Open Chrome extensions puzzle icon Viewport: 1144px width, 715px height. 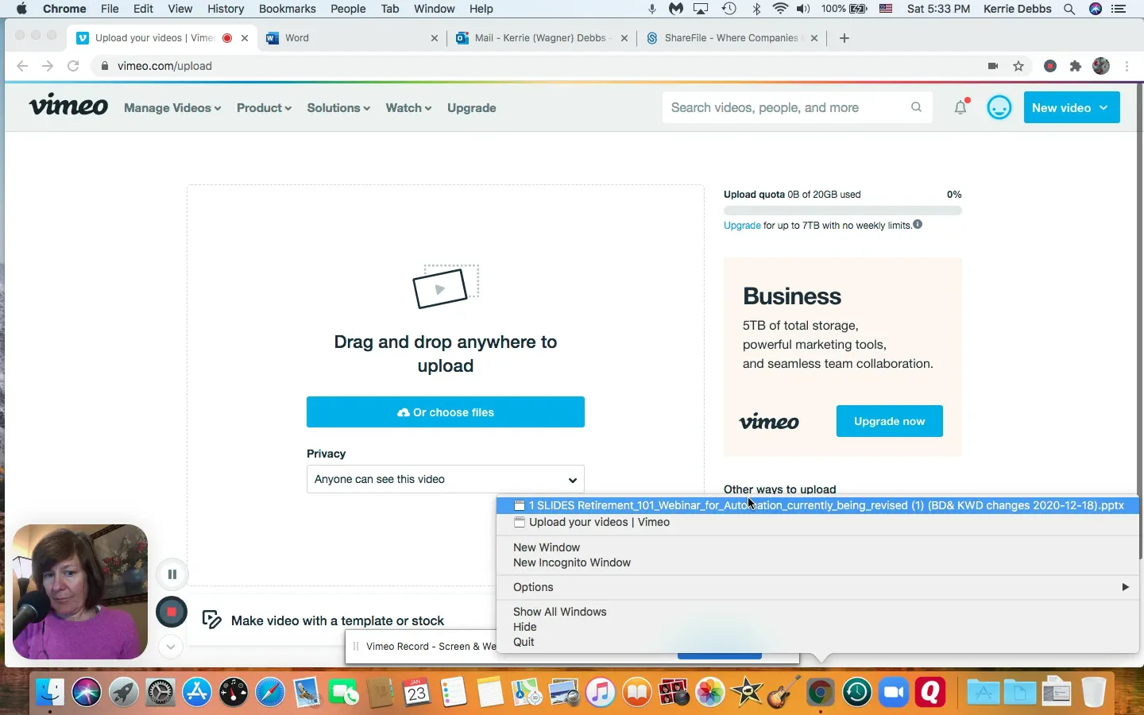(1076, 66)
